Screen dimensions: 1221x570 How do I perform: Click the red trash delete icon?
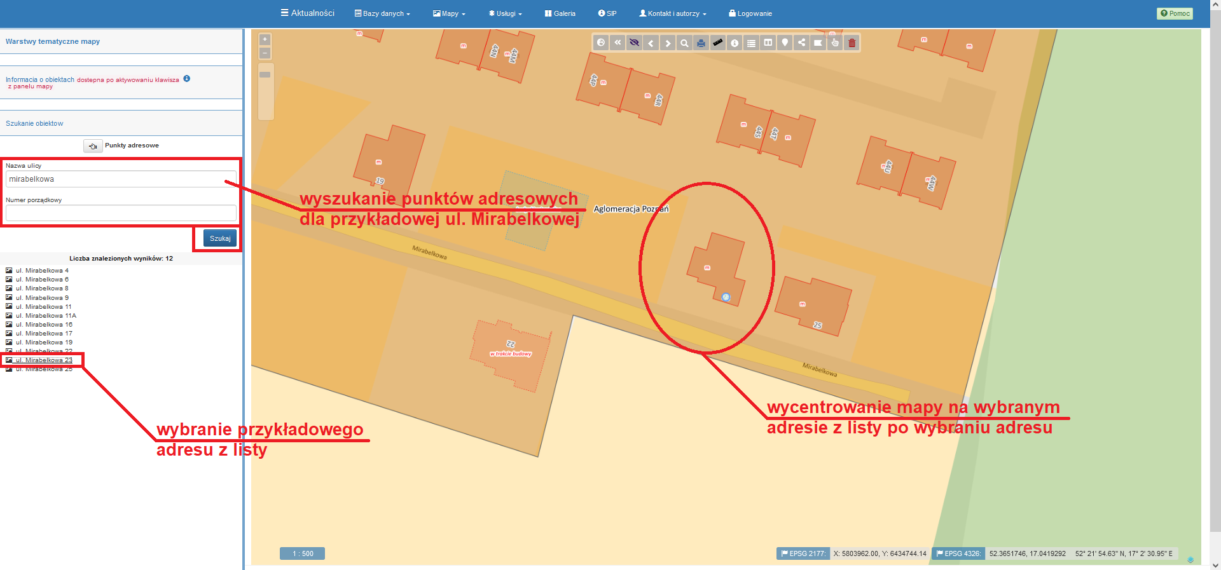point(852,43)
